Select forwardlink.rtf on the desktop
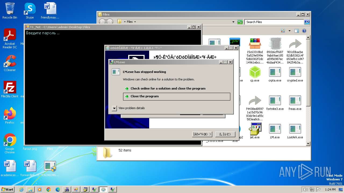The width and height of the screenshot is (344, 193). point(30,169)
